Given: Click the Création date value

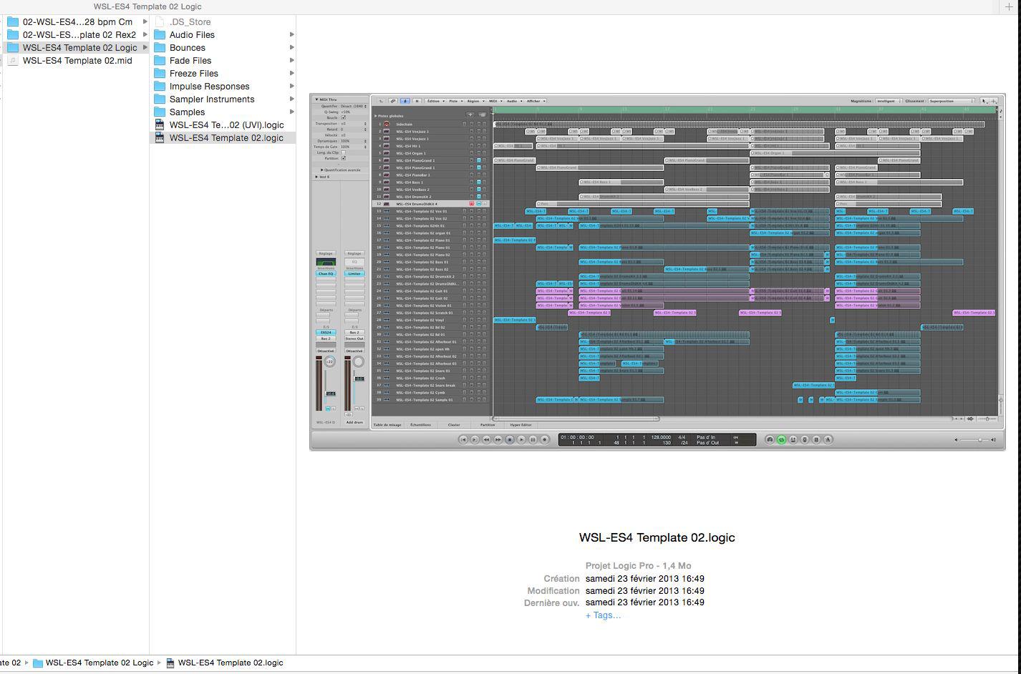Looking at the screenshot, I should click(644, 578).
